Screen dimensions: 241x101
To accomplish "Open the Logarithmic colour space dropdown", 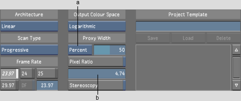I will click(97, 26).
